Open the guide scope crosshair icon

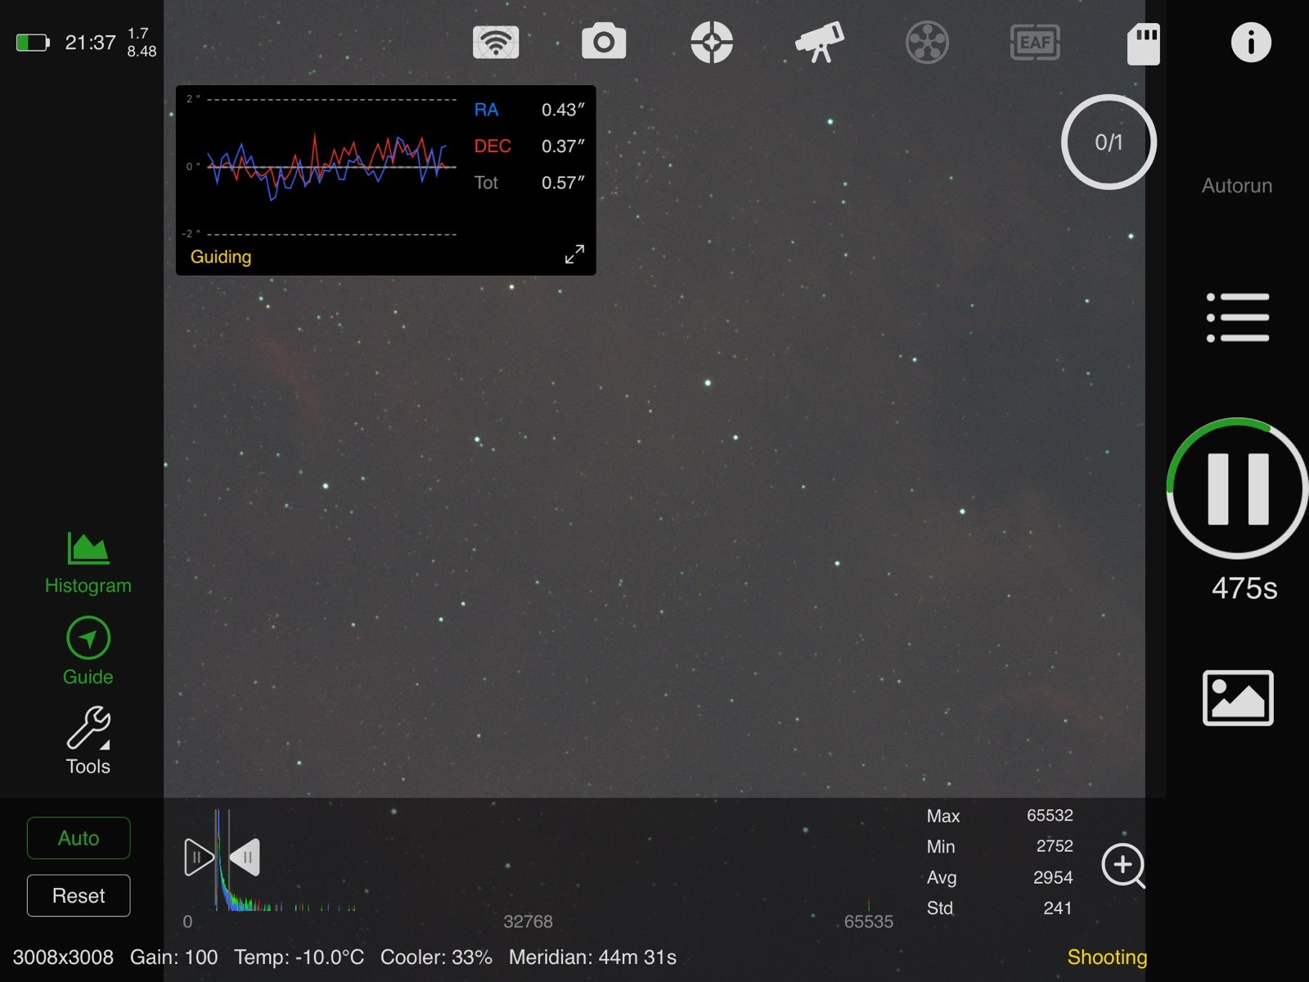(712, 43)
